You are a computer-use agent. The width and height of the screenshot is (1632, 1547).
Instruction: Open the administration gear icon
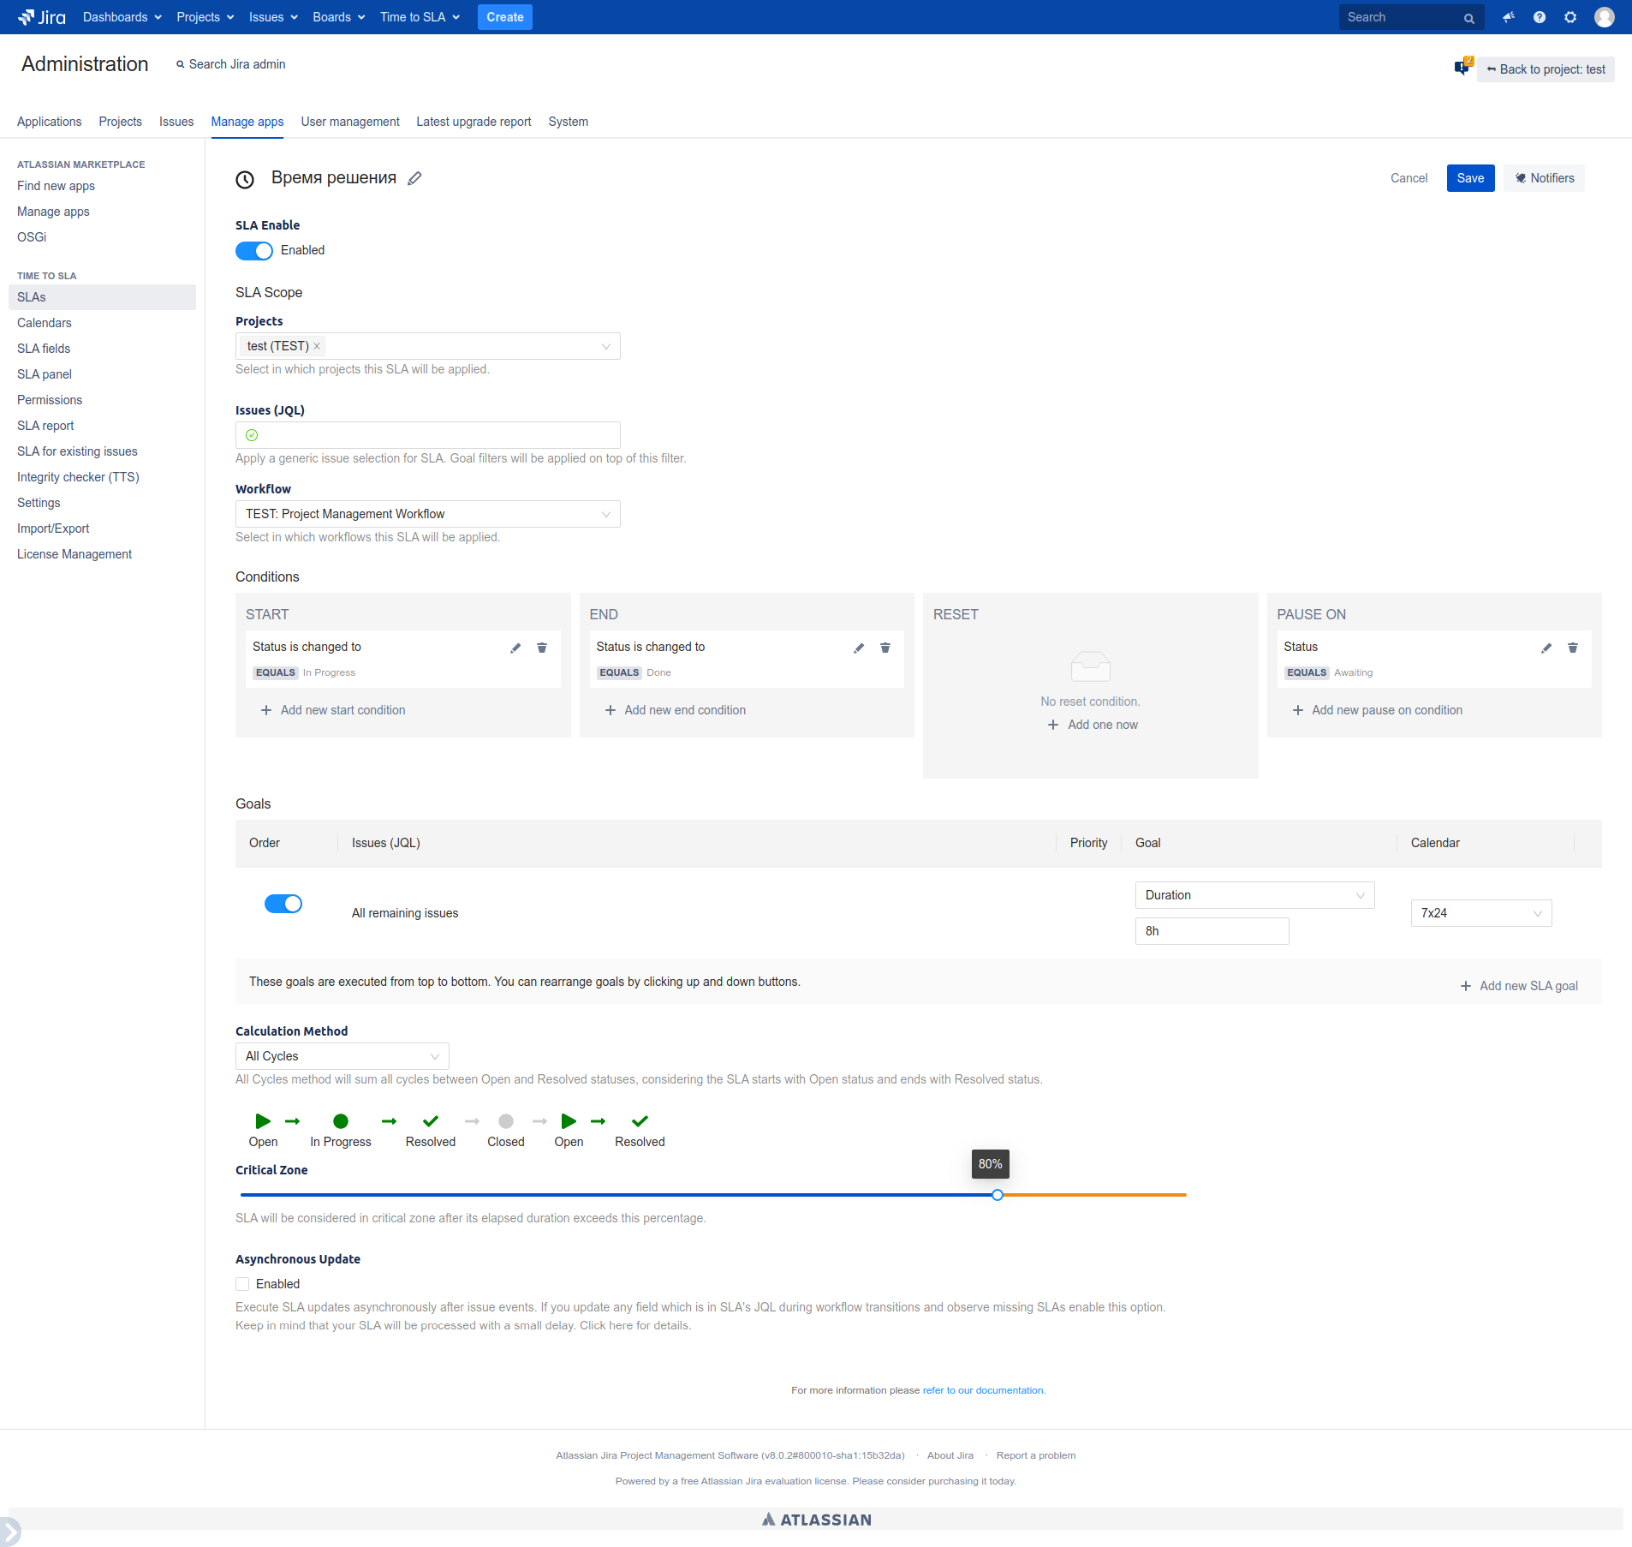tap(1570, 17)
